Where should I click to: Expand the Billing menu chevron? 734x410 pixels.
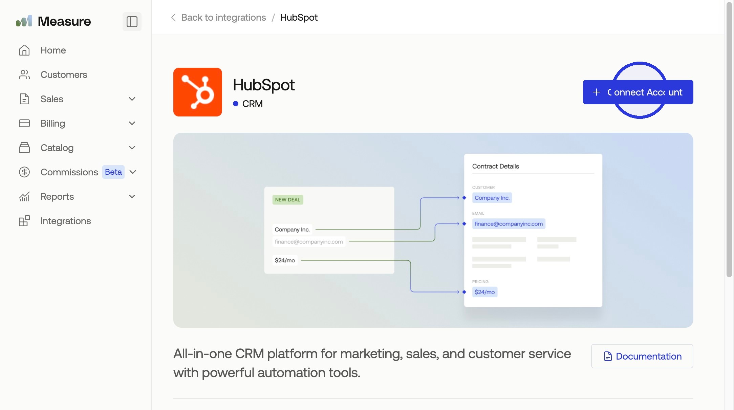pyautogui.click(x=132, y=123)
